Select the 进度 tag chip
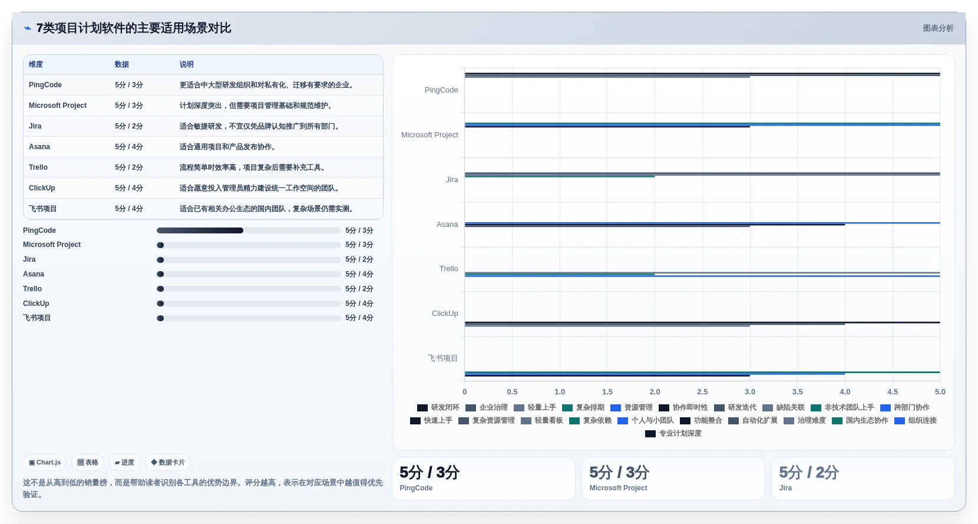This screenshot has height=524, width=978. coord(124,463)
